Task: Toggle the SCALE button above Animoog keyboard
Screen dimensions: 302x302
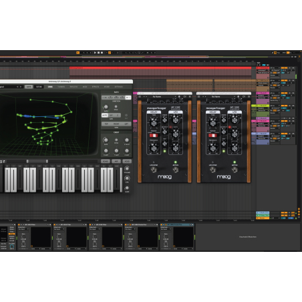Action: pyautogui.click(x=106, y=161)
